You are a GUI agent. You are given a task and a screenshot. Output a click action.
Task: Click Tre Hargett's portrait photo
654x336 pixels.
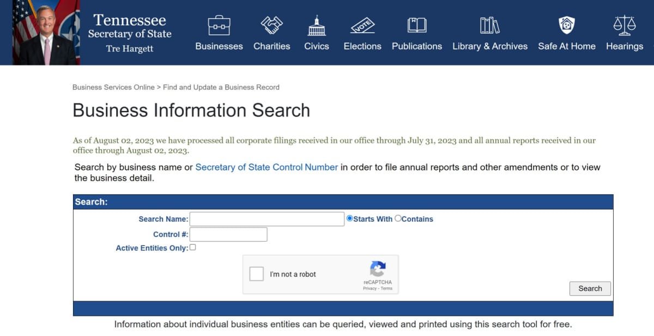point(46,33)
